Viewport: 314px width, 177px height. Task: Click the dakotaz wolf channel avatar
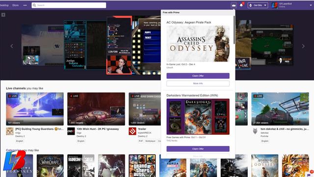tap(255, 131)
